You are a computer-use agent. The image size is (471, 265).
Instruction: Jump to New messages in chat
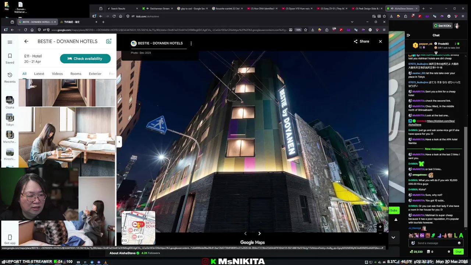coord(434,149)
